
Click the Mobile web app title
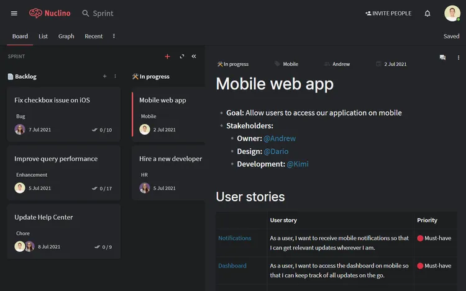pyautogui.click(x=275, y=84)
